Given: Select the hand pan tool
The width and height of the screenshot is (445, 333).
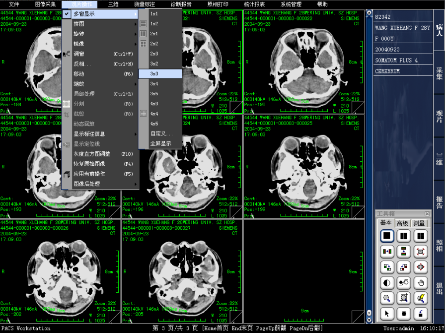Looking at the screenshot, I should coord(421,282).
